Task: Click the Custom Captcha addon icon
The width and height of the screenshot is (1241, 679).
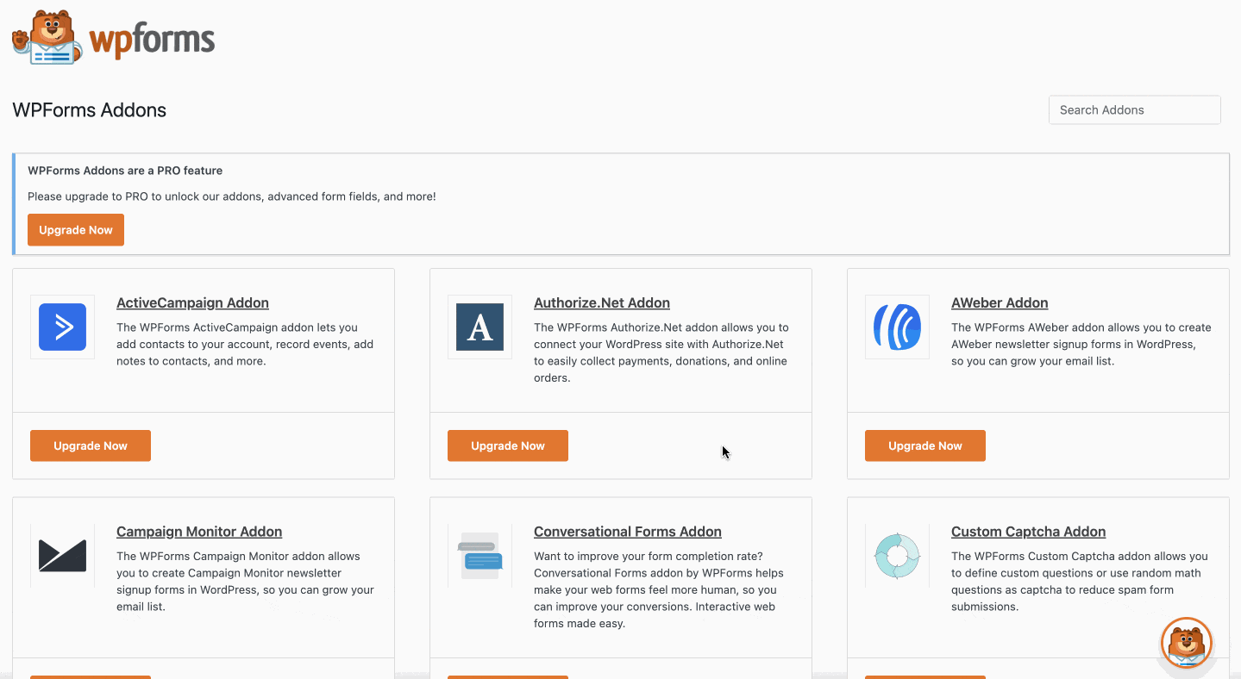Action: pos(897,556)
